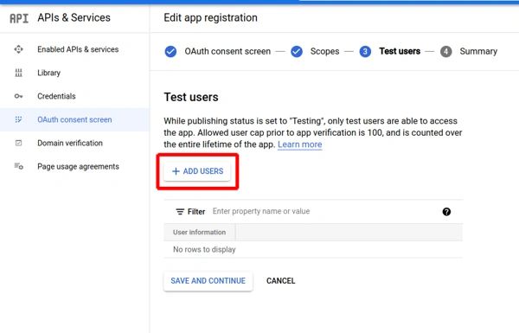Click the API logo icon
Screen dimensions: 519x333
(x=19, y=18)
